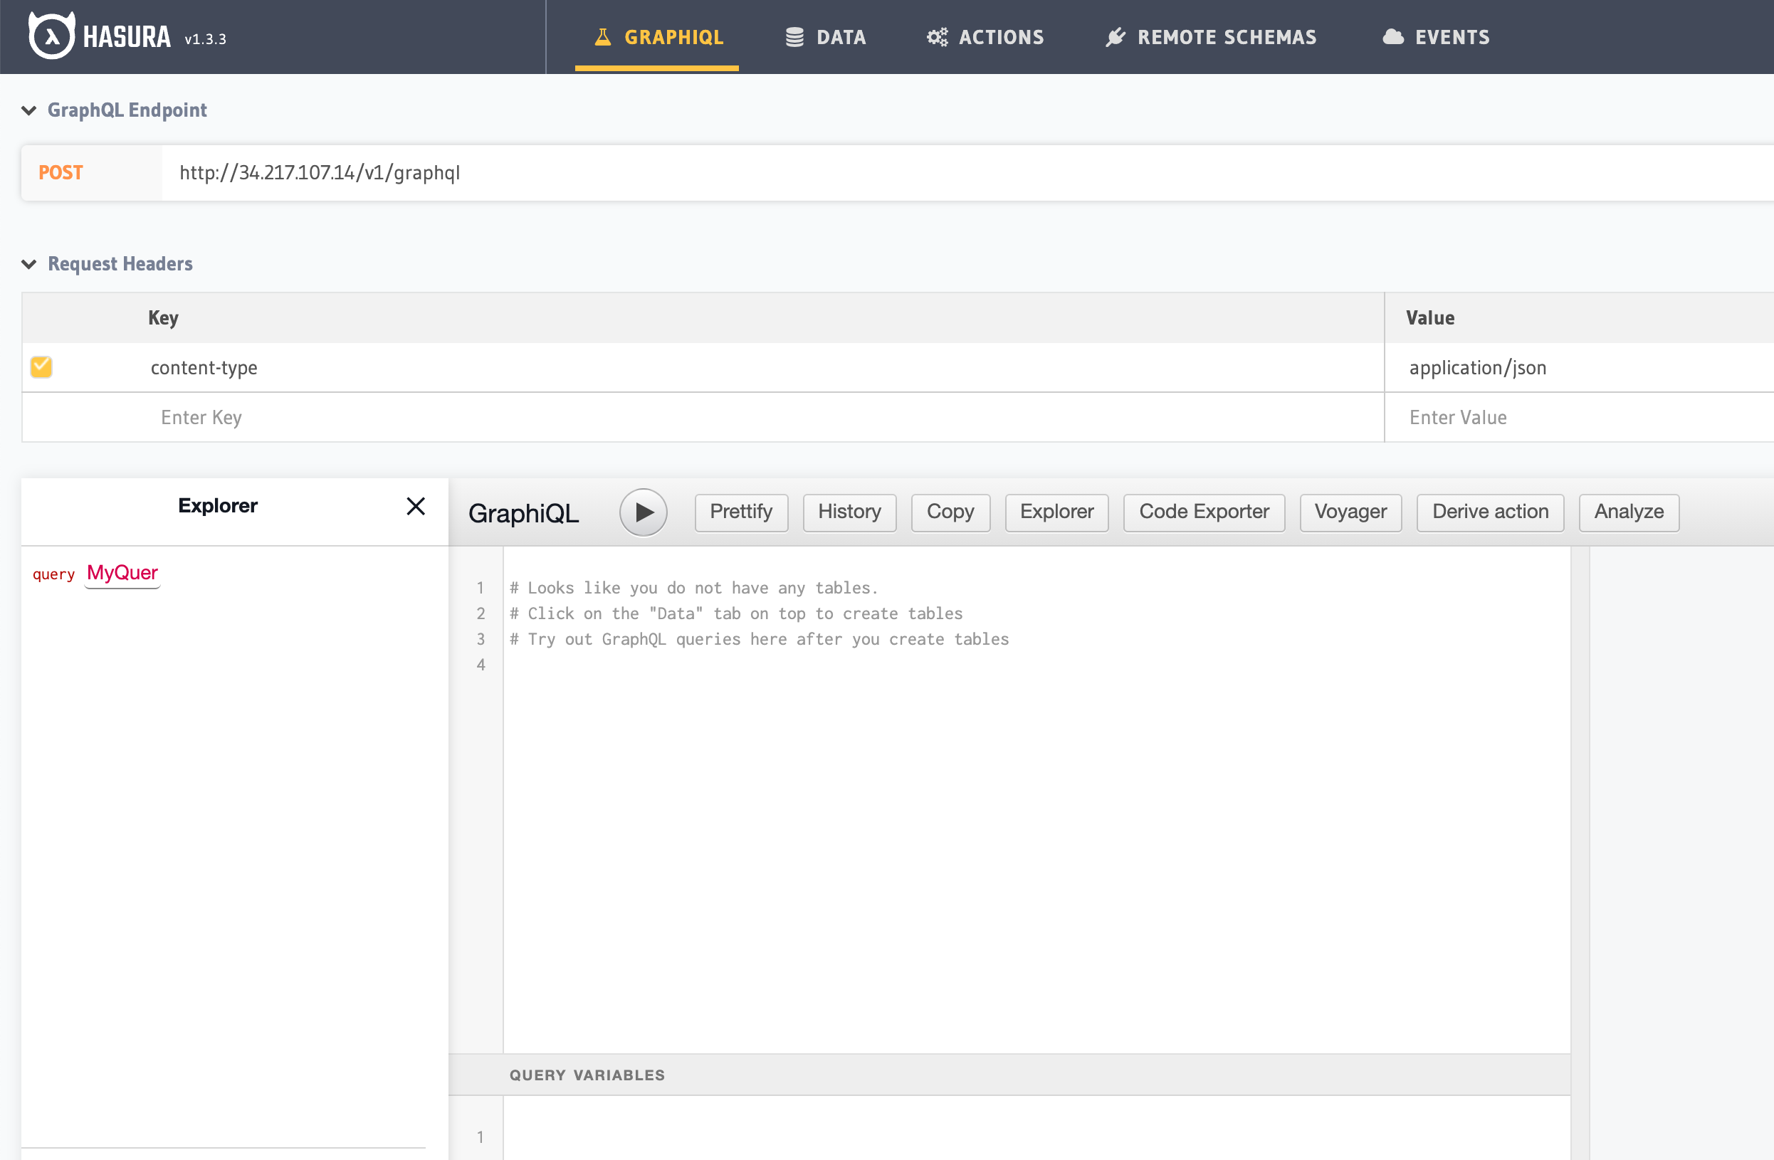Click the Data database icon
Image resolution: width=1774 pixels, height=1160 pixels.
794,36
